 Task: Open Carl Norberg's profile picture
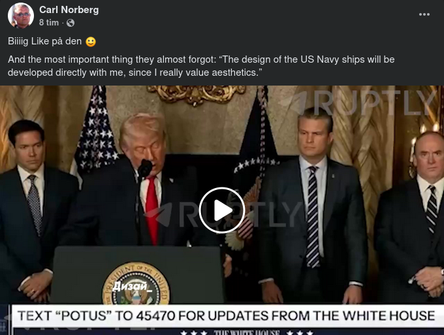click(21, 16)
